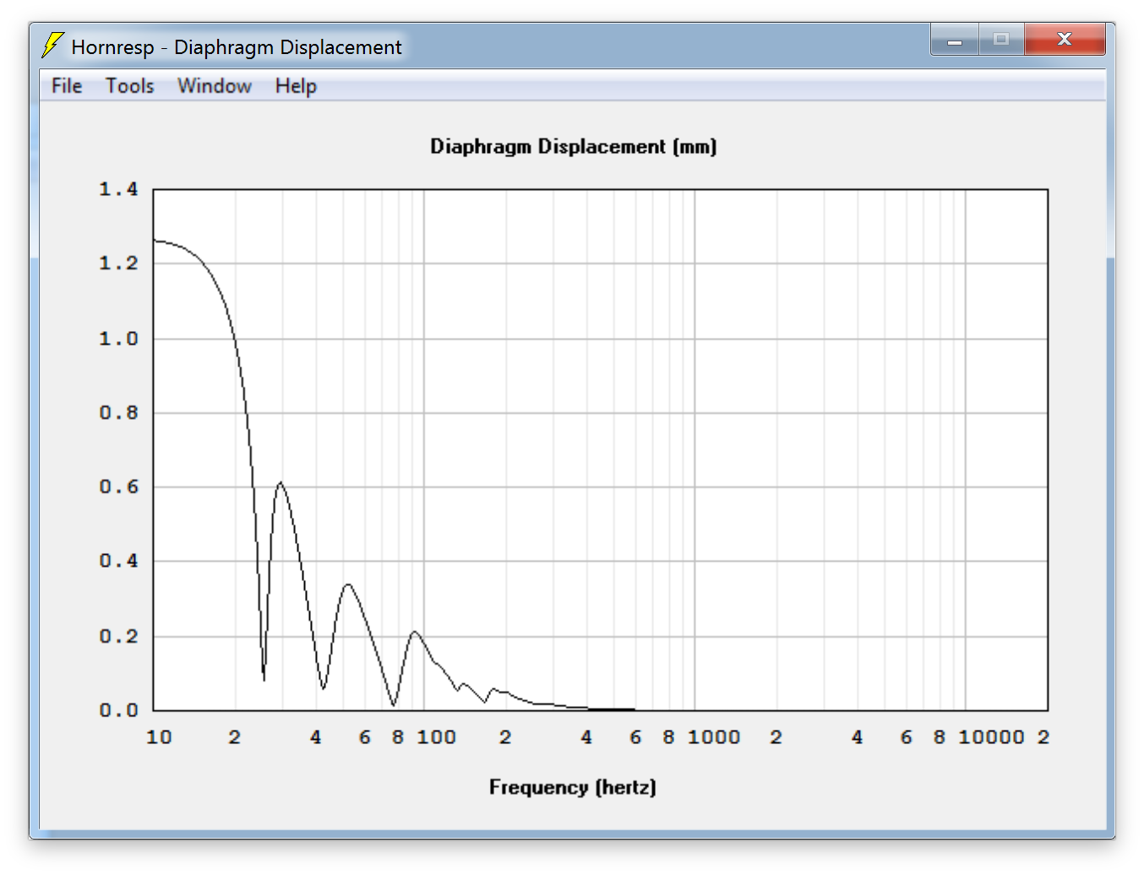
Task: Click the disabled maximize button
Action: coord(1001,40)
